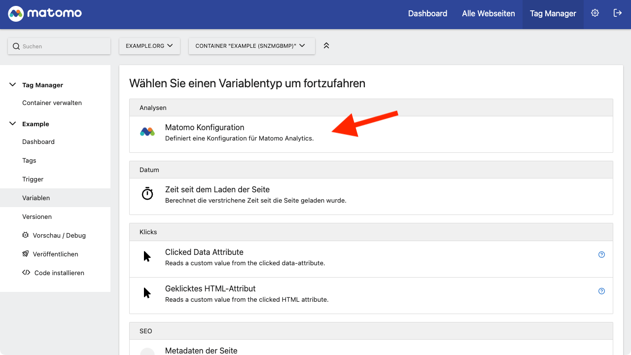The width and height of the screenshot is (631, 355).
Task: Click the cursor icon beside Geklicktes HTML-Attribut
Action: 147,293
